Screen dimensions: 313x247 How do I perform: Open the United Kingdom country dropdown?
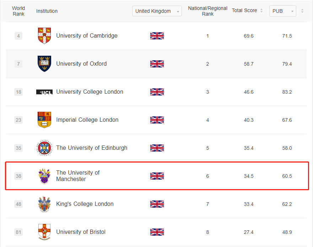pyautogui.click(x=157, y=11)
